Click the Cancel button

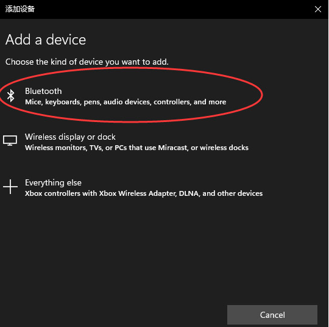tap(272, 315)
